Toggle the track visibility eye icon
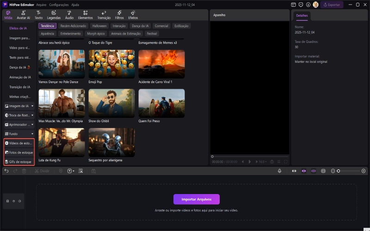The height and width of the screenshot is (231, 370). click(x=14, y=201)
